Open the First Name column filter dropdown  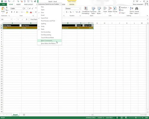20,26
